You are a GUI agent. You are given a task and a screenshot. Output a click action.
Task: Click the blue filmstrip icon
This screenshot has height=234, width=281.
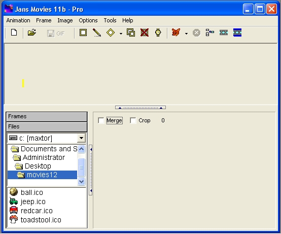(237, 32)
